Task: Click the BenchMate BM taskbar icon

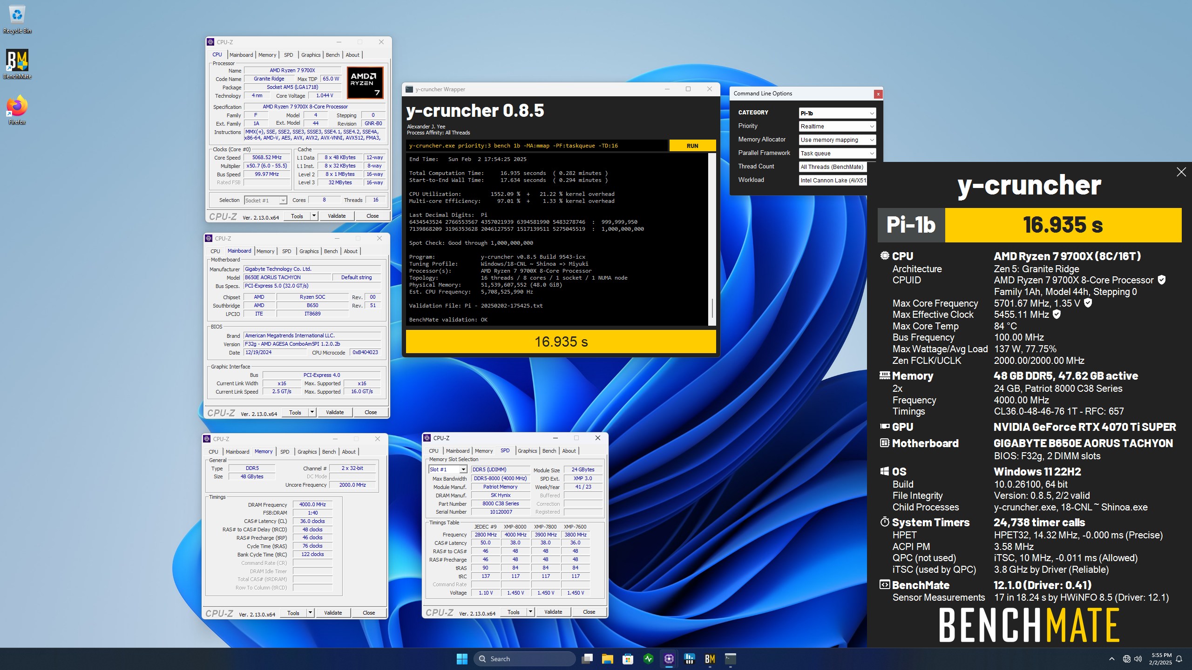Action: click(x=710, y=659)
